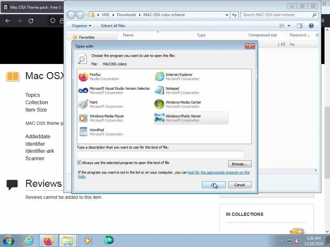
Task: Show hidden system tray icons
Action: 282,241
